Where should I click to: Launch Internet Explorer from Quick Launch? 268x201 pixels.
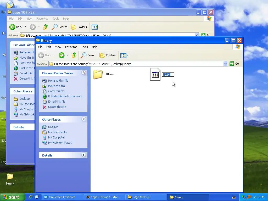31,197
